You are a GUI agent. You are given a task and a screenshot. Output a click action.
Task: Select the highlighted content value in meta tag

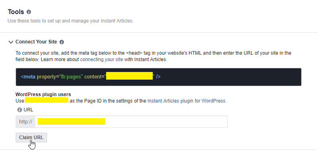click(x=129, y=76)
